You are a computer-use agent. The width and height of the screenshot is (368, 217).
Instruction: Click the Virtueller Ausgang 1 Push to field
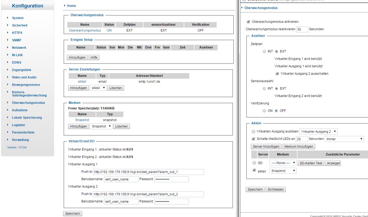coord(148,172)
